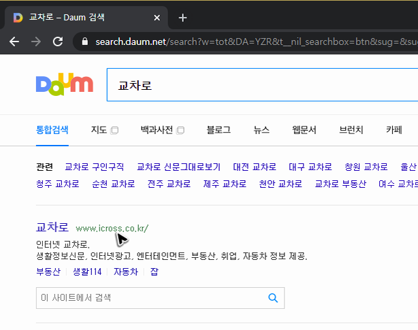Viewport: 418px width, 330px height.
Task: Open the 뉴스 tab
Action: (x=261, y=130)
